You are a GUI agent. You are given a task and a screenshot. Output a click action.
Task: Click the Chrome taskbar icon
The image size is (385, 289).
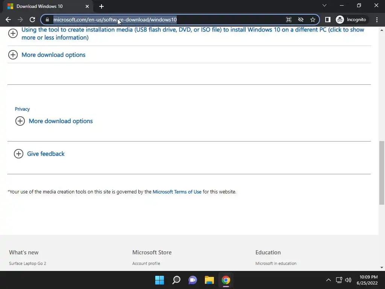click(x=226, y=280)
